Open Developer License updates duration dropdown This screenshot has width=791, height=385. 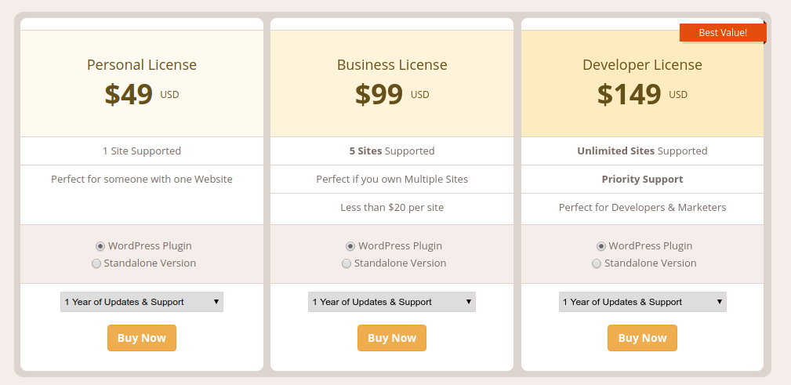643,302
